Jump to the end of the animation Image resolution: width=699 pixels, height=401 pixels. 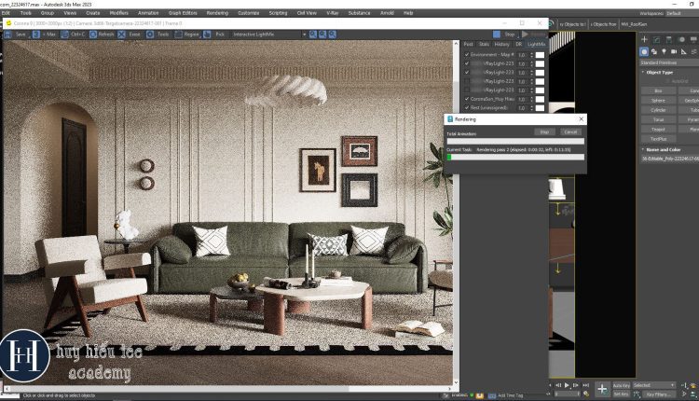tap(586, 385)
